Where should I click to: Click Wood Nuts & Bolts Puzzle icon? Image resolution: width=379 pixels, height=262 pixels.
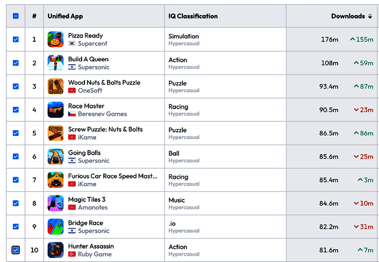coord(56,86)
